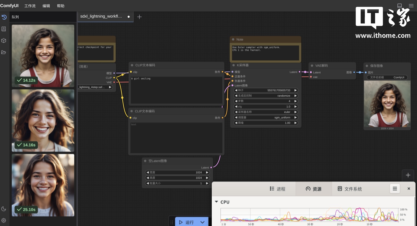Open the 编辑 menu
This screenshot has height=226, width=417.
pyautogui.click(x=46, y=6)
